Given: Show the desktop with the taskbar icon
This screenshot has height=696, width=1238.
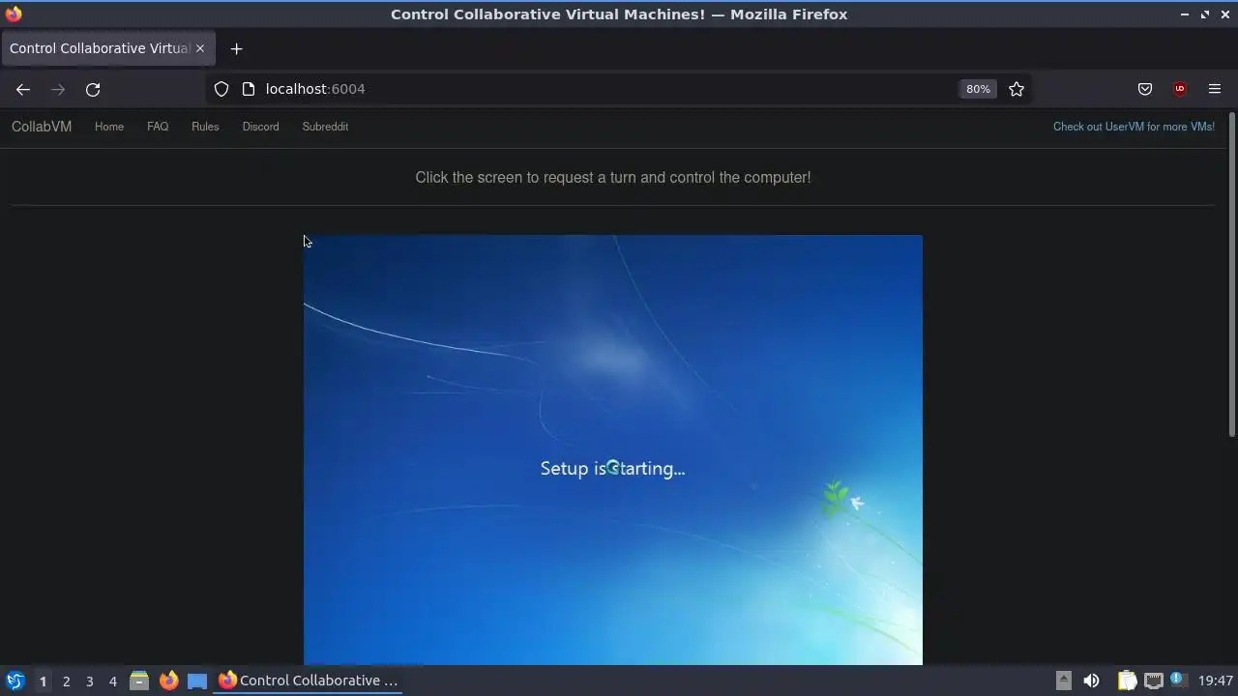Looking at the screenshot, I should pyautogui.click(x=197, y=681).
